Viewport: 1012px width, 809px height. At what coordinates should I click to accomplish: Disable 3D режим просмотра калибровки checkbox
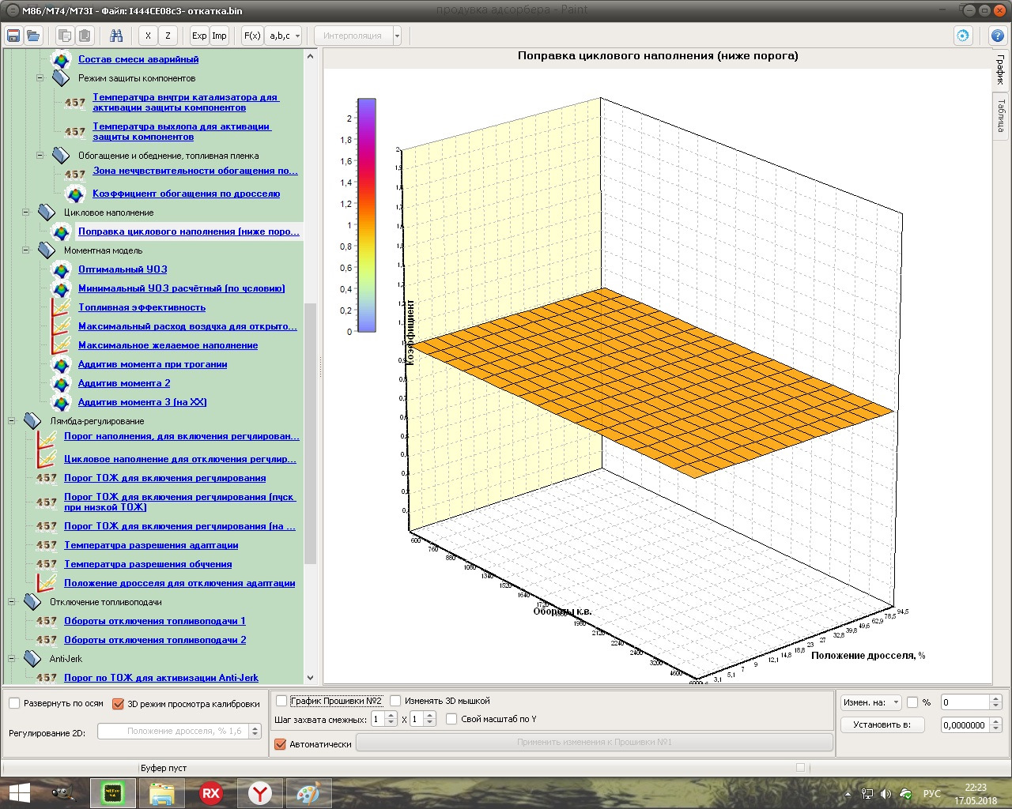click(119, 704)
